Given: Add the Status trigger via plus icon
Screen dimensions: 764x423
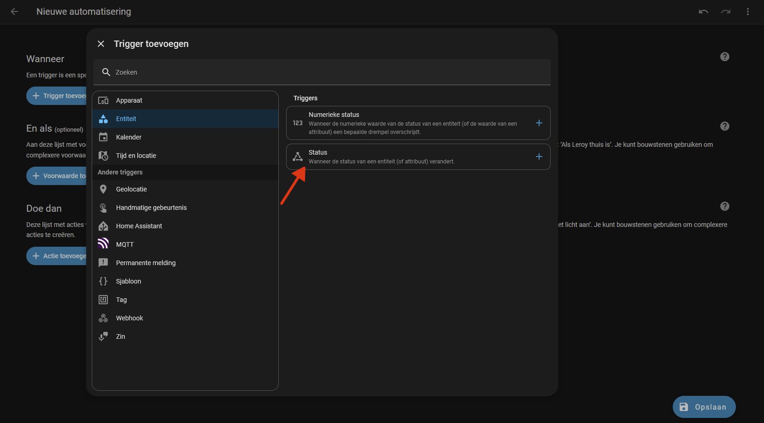Looking at the screenshot, I should coord(539,156).
